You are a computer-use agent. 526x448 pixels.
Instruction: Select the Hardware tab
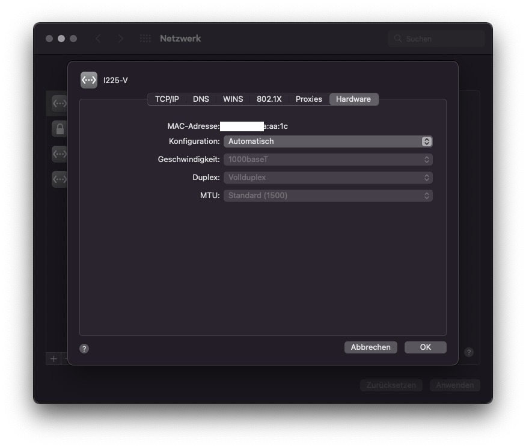[353, 99]
